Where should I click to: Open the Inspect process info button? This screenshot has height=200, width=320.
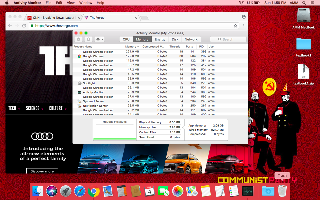[x=88, y=39]
